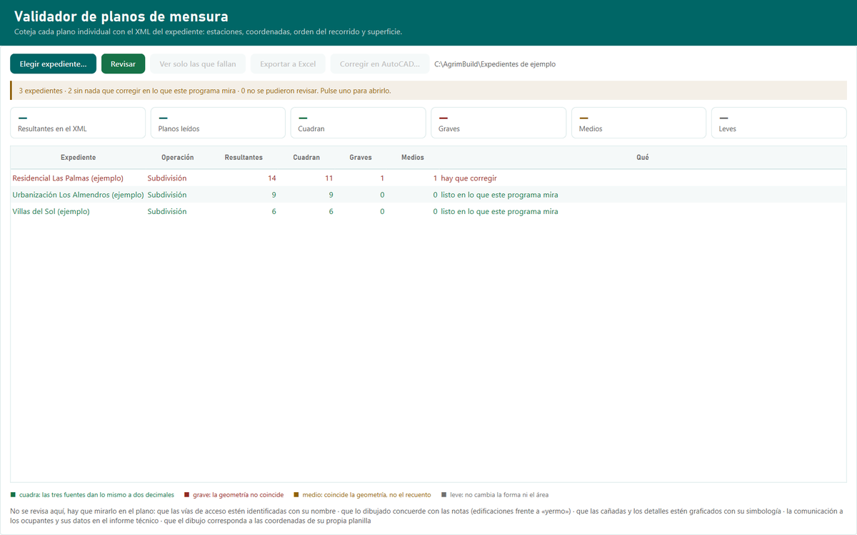857x535 pixels.
Task: Click the Qué column header
Action: pyautogui.click(x=643, y=157)
